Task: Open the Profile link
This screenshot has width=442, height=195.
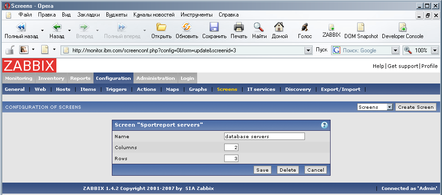Action: 430,66
